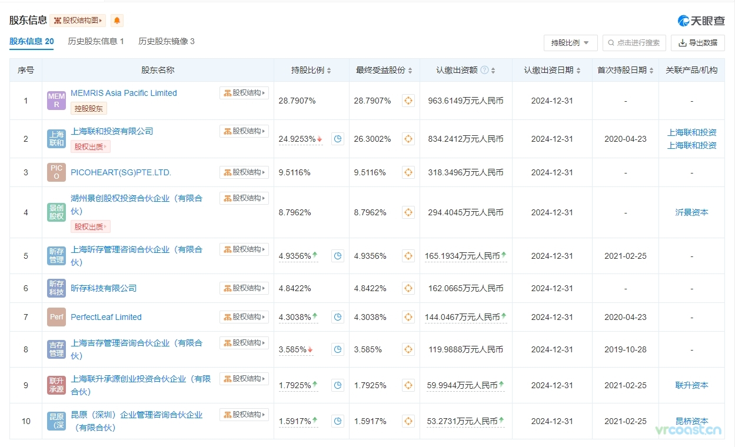Click the 963.6149万元人民币 amount cell

tap(466, 101)
